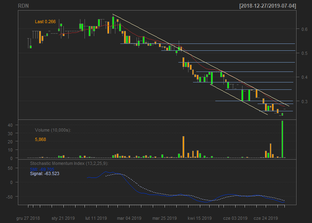Click the tallest green volume bar

point(282,139)
